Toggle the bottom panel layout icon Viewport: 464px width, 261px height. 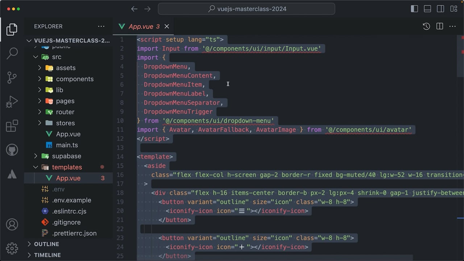(427, 9)
